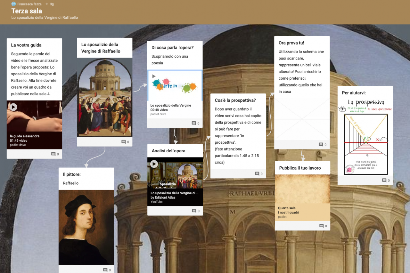The width and height of the screenshot is (410, 273).
Task: Open comments on Di cosa parla l'opera card
Action: [195, 123]
